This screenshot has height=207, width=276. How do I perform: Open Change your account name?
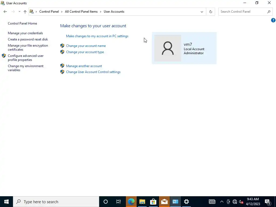tap(86, 46)
